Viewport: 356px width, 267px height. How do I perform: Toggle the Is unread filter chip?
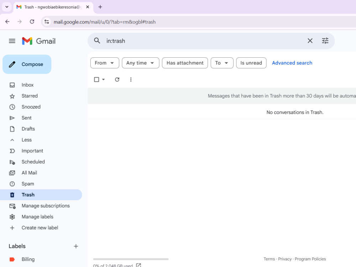(x=251, y=63)
